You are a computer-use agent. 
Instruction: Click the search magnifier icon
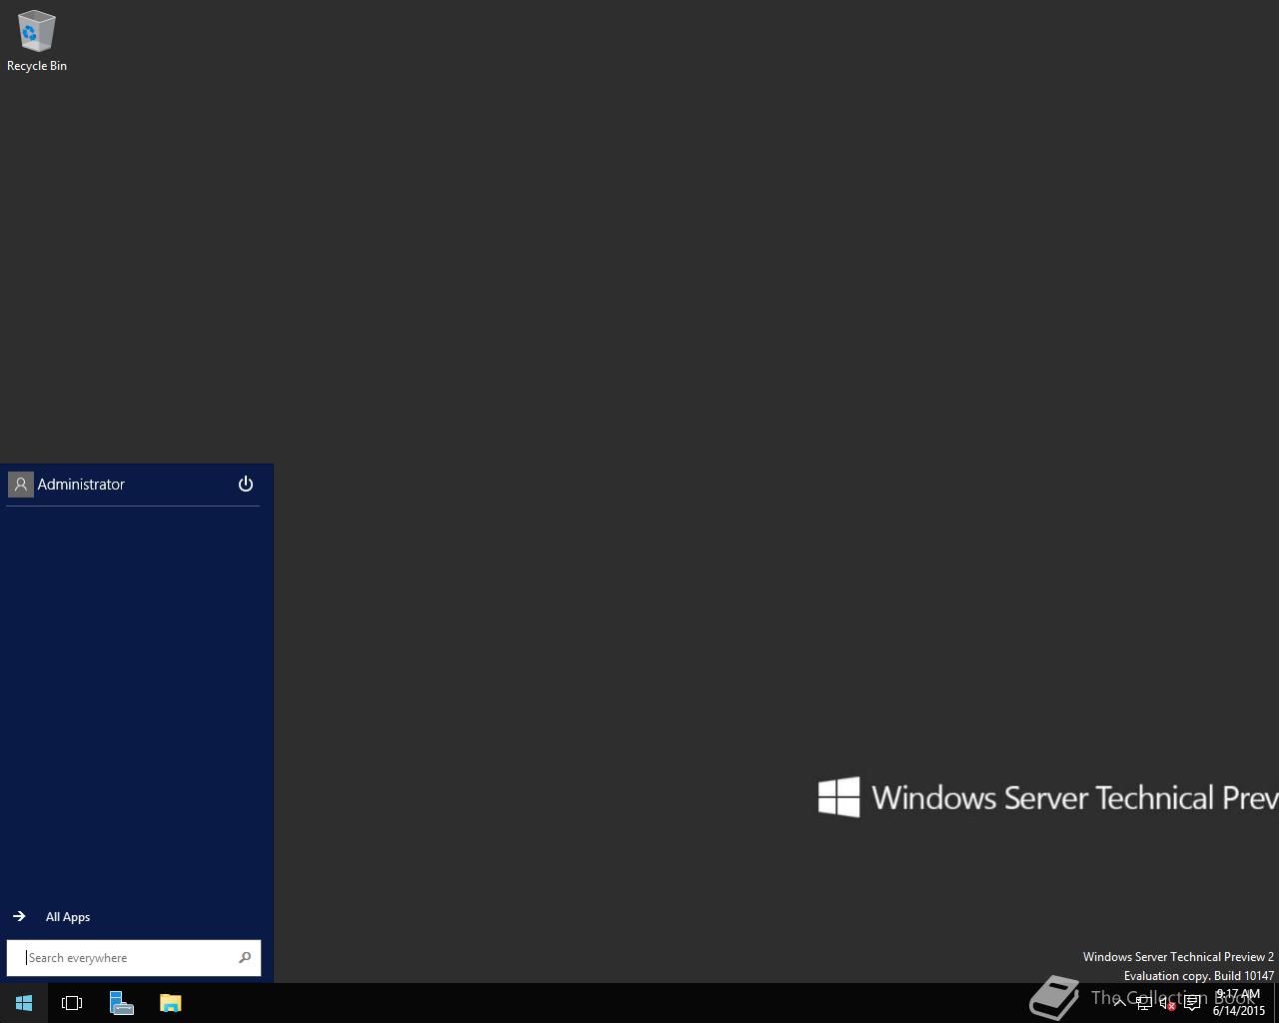(245, 957)
